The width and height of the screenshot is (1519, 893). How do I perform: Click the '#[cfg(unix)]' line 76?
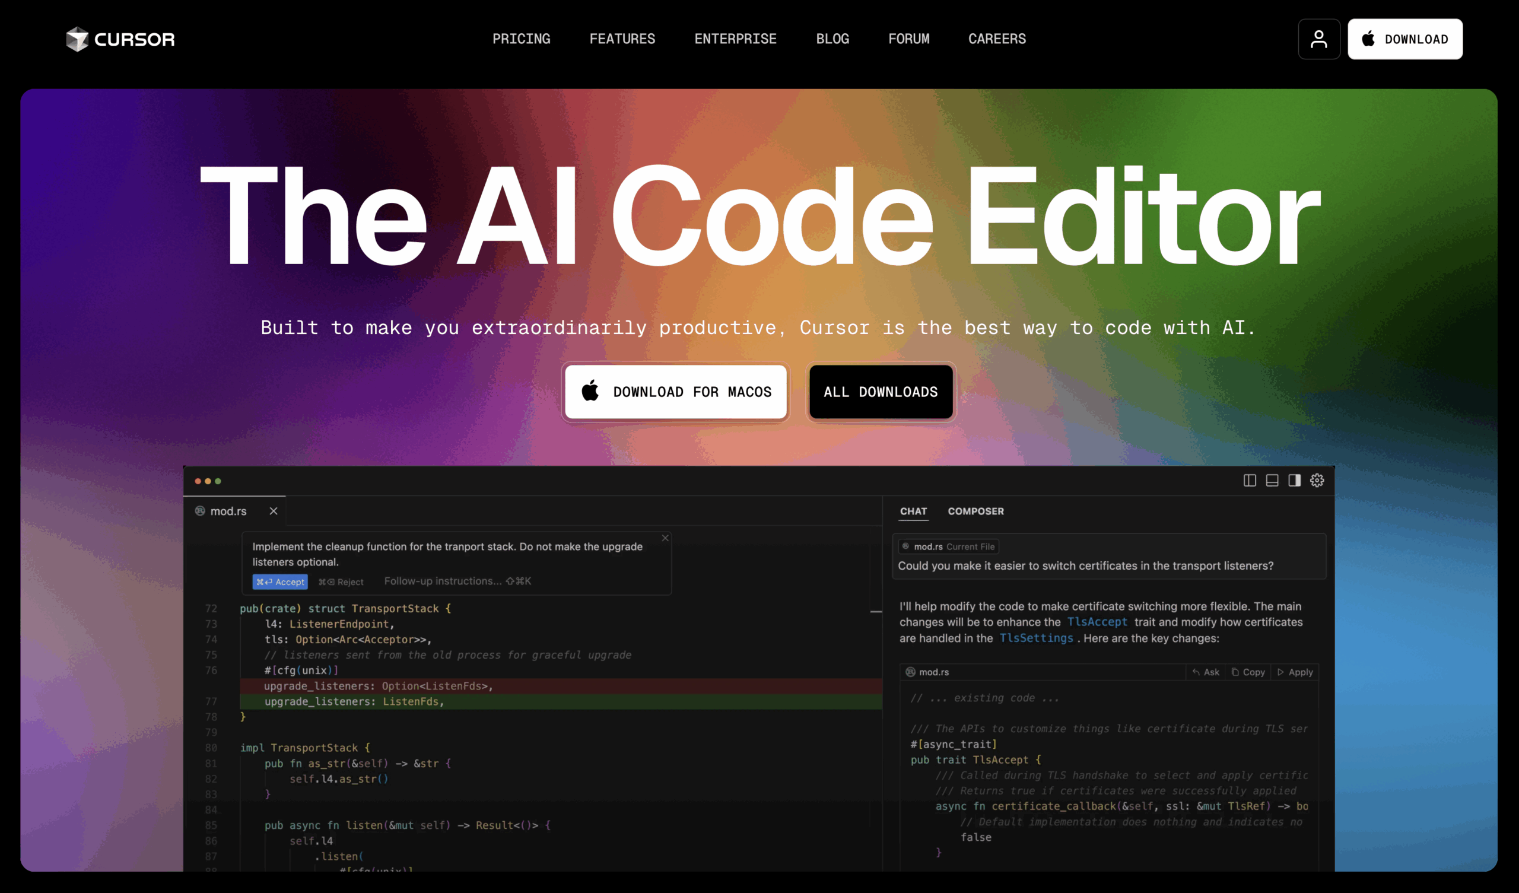pos(301,670)
